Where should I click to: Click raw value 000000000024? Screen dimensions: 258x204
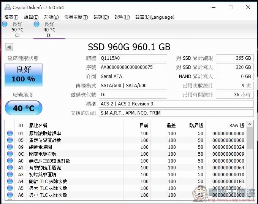[228, 147]
